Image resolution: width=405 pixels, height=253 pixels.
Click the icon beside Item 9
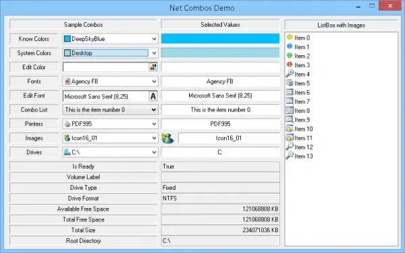290,119
